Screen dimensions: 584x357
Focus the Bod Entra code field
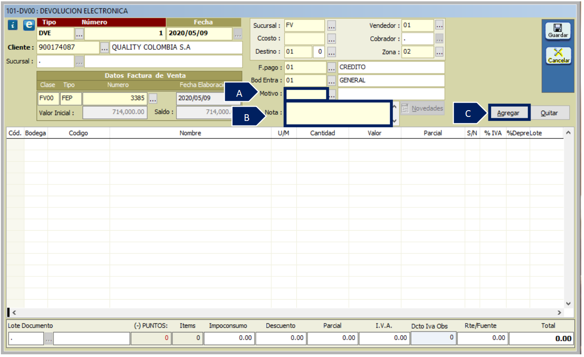305,81
